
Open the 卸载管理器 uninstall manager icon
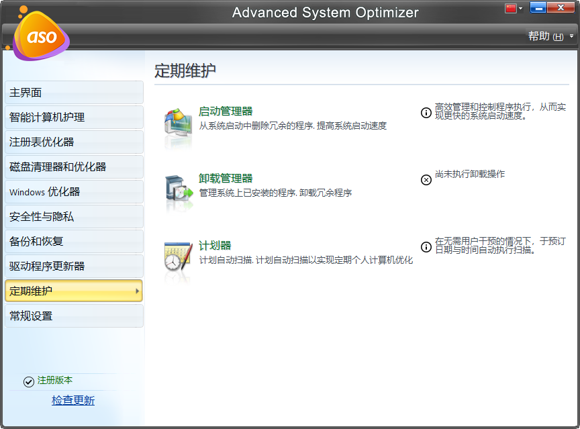[179, 189]
